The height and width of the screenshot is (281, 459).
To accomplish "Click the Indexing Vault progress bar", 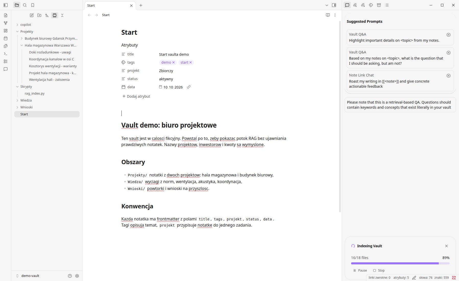I will click(400, 263).
